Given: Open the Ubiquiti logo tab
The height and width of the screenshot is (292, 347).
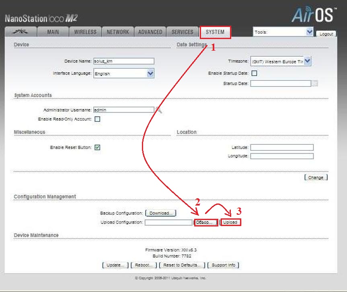Looking at the screenshot, I should pos(21,32).
